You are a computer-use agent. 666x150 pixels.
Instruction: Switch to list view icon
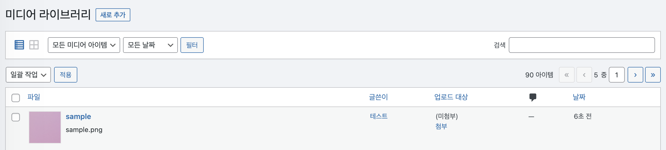pyautogui.click(x=19, y=45)
